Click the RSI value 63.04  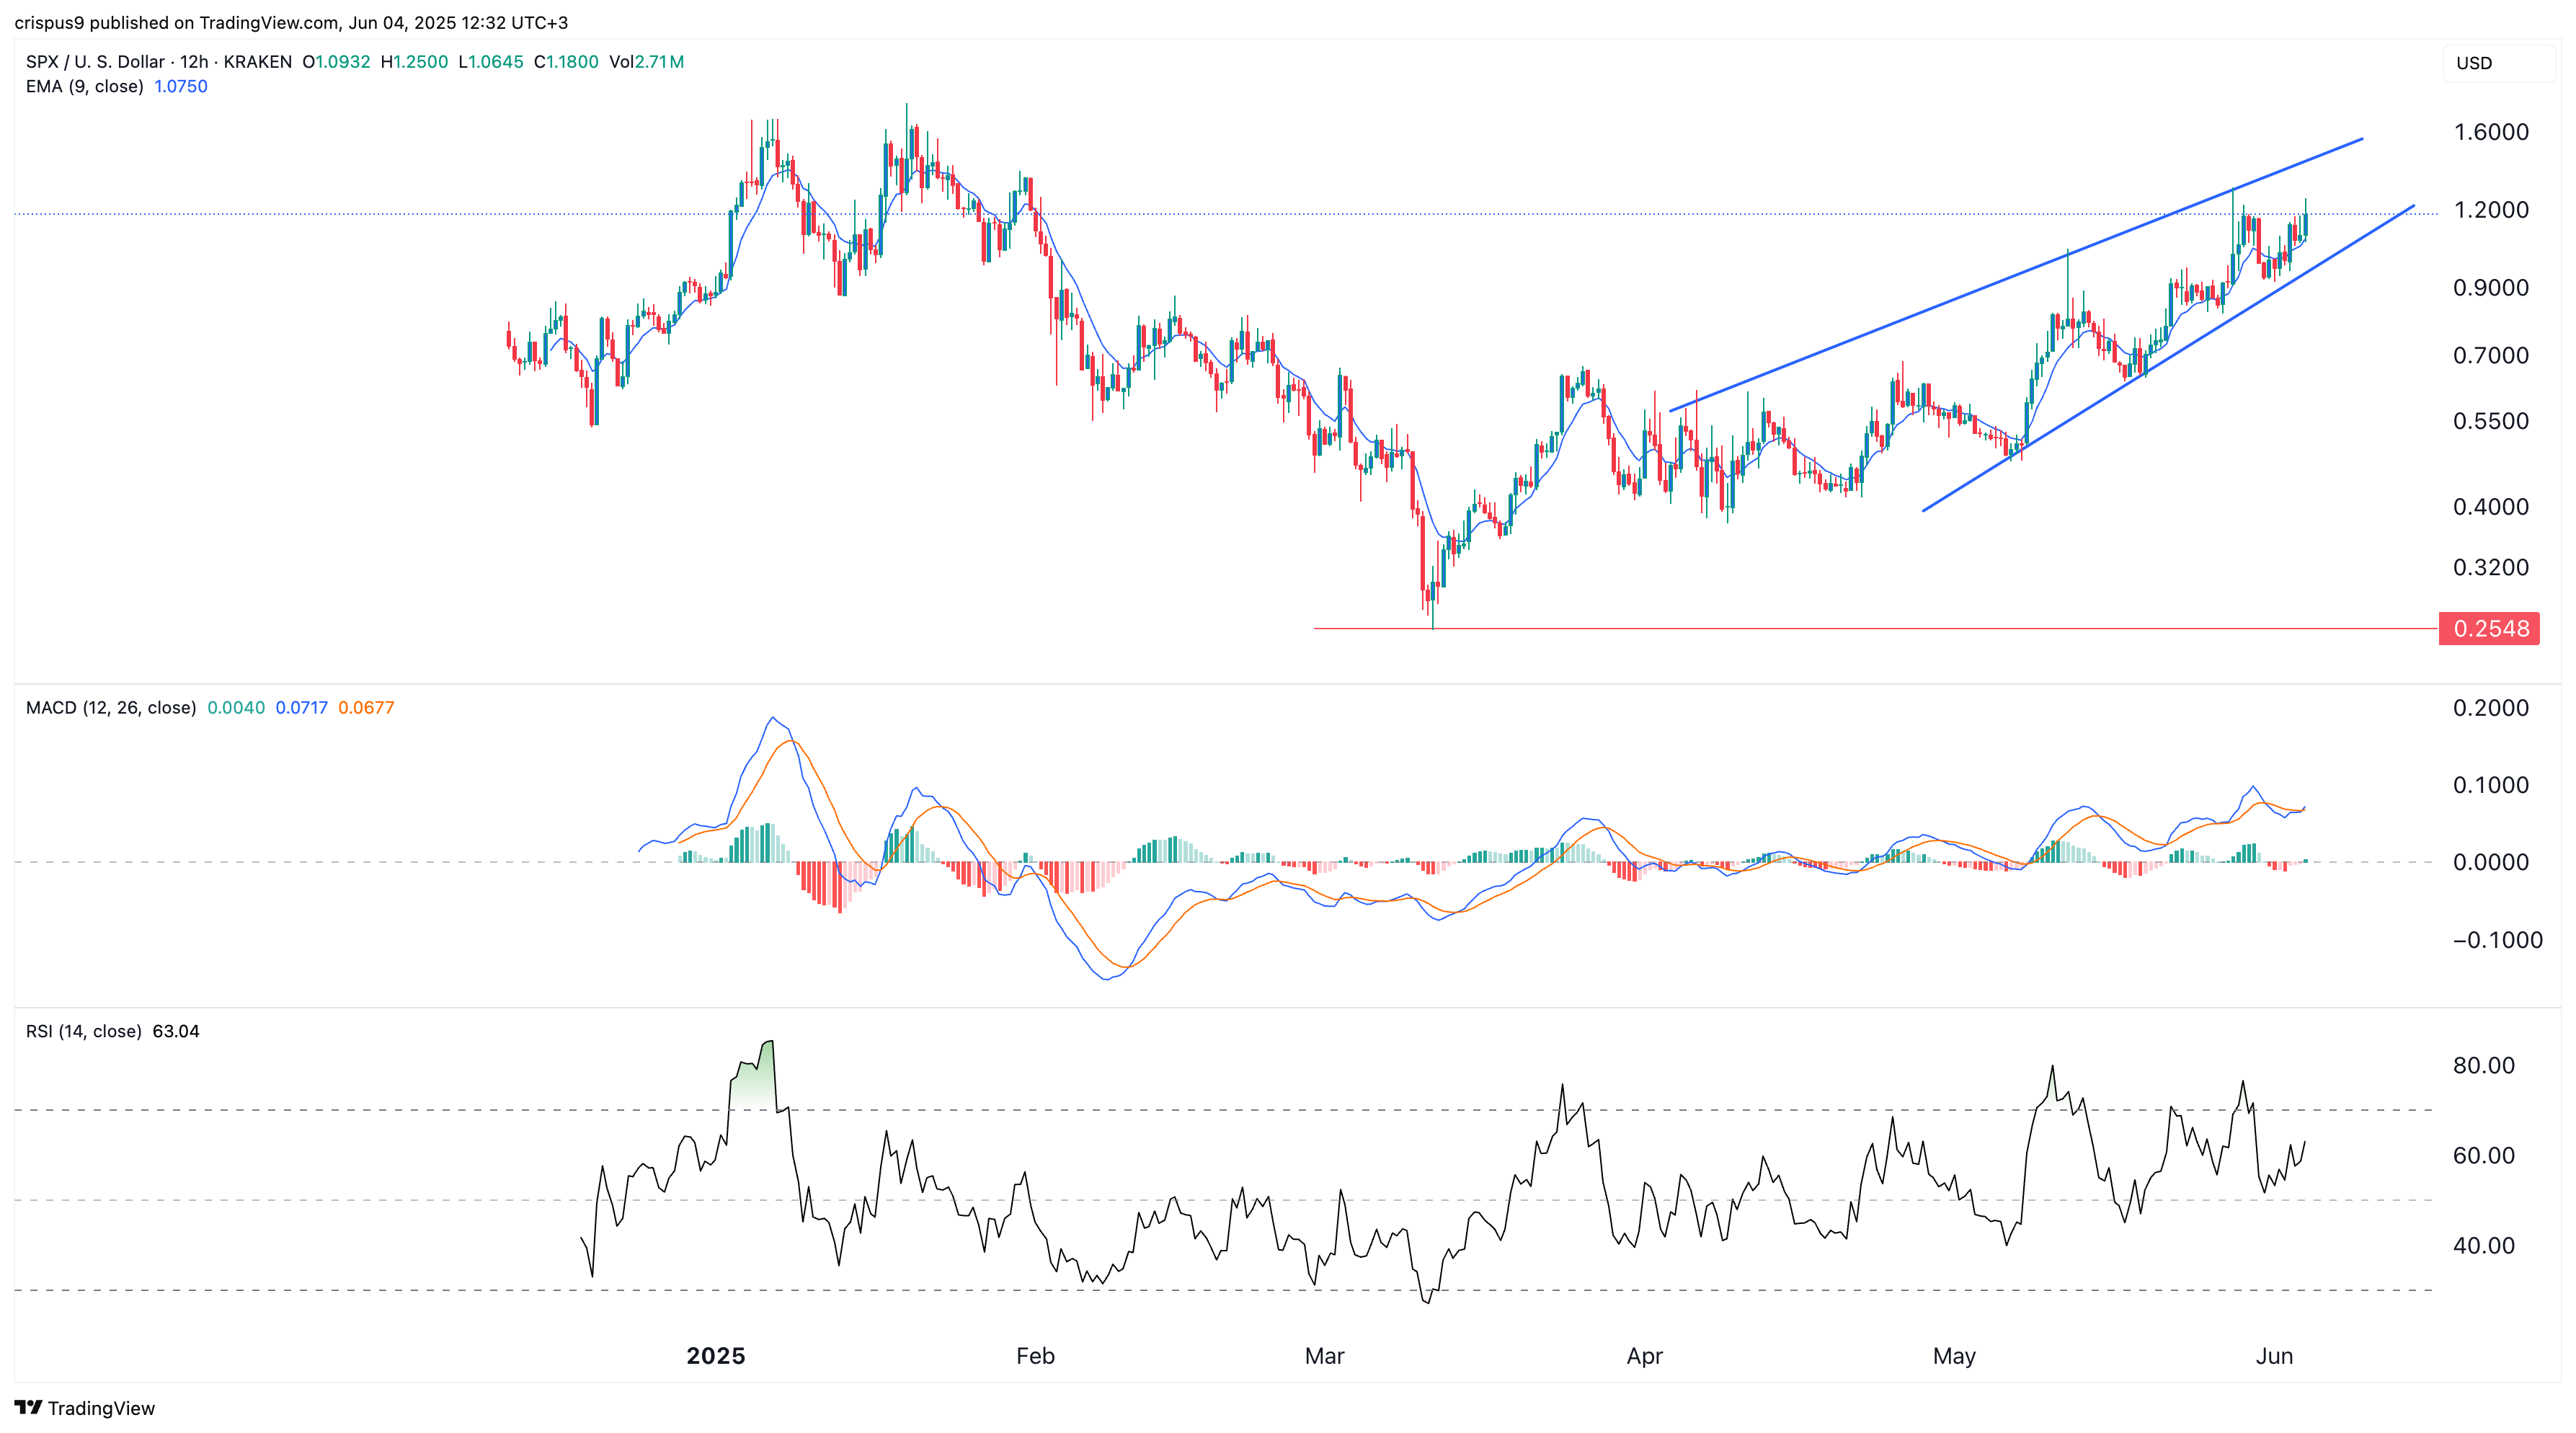pos(176,1031)
